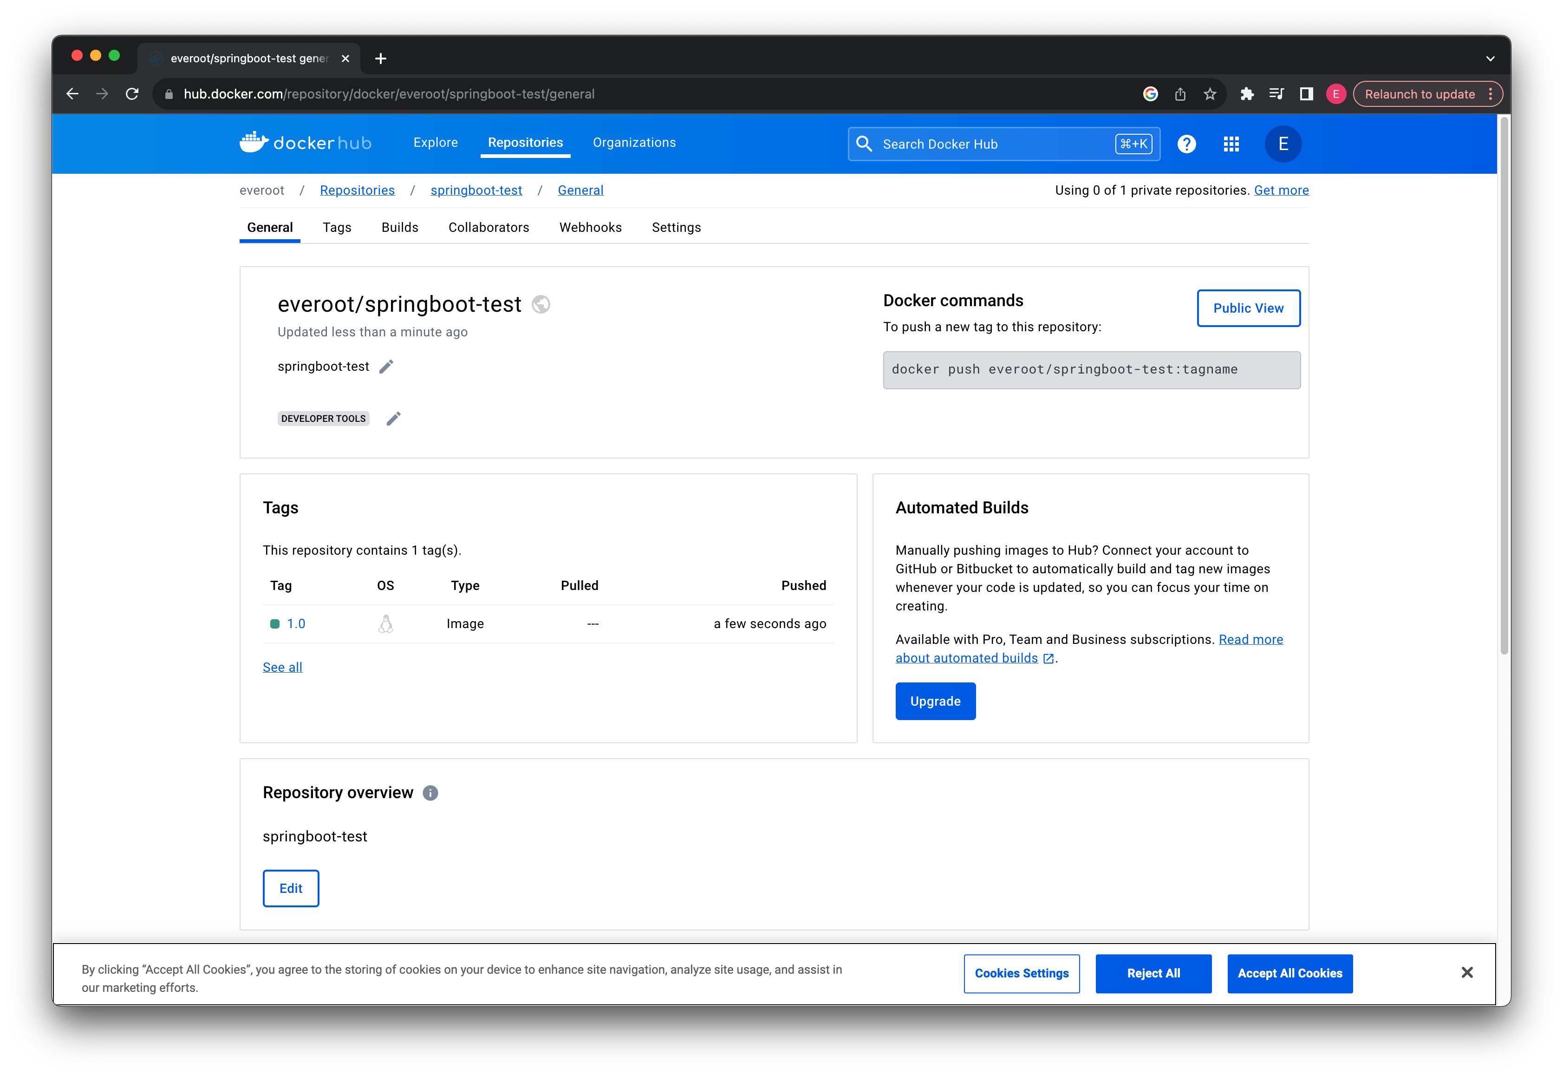The width and height of the screenshot is (1563, 1075).
Task: Open the 1.0 tag link
Action: pos(296,624)
